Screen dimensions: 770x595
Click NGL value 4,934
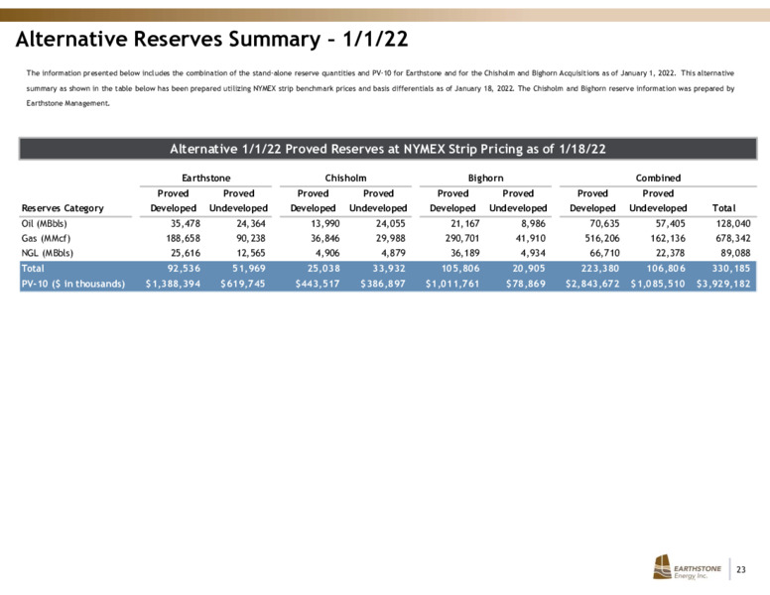click(533, 253)
